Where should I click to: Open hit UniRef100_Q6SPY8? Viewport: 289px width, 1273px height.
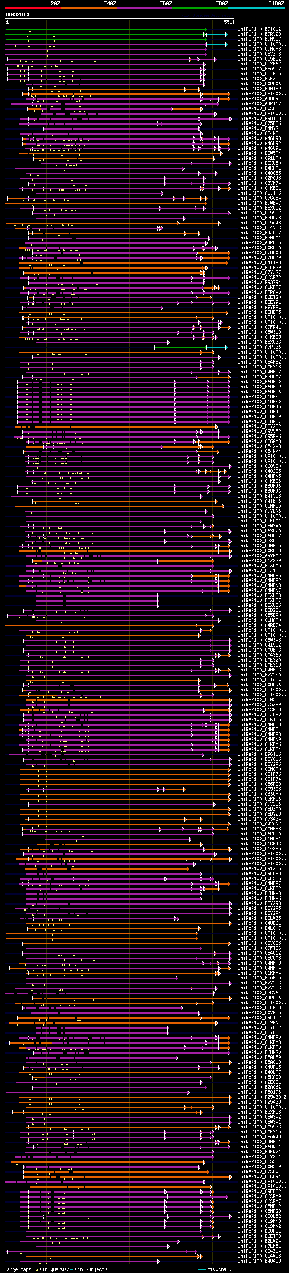[259, 709]
